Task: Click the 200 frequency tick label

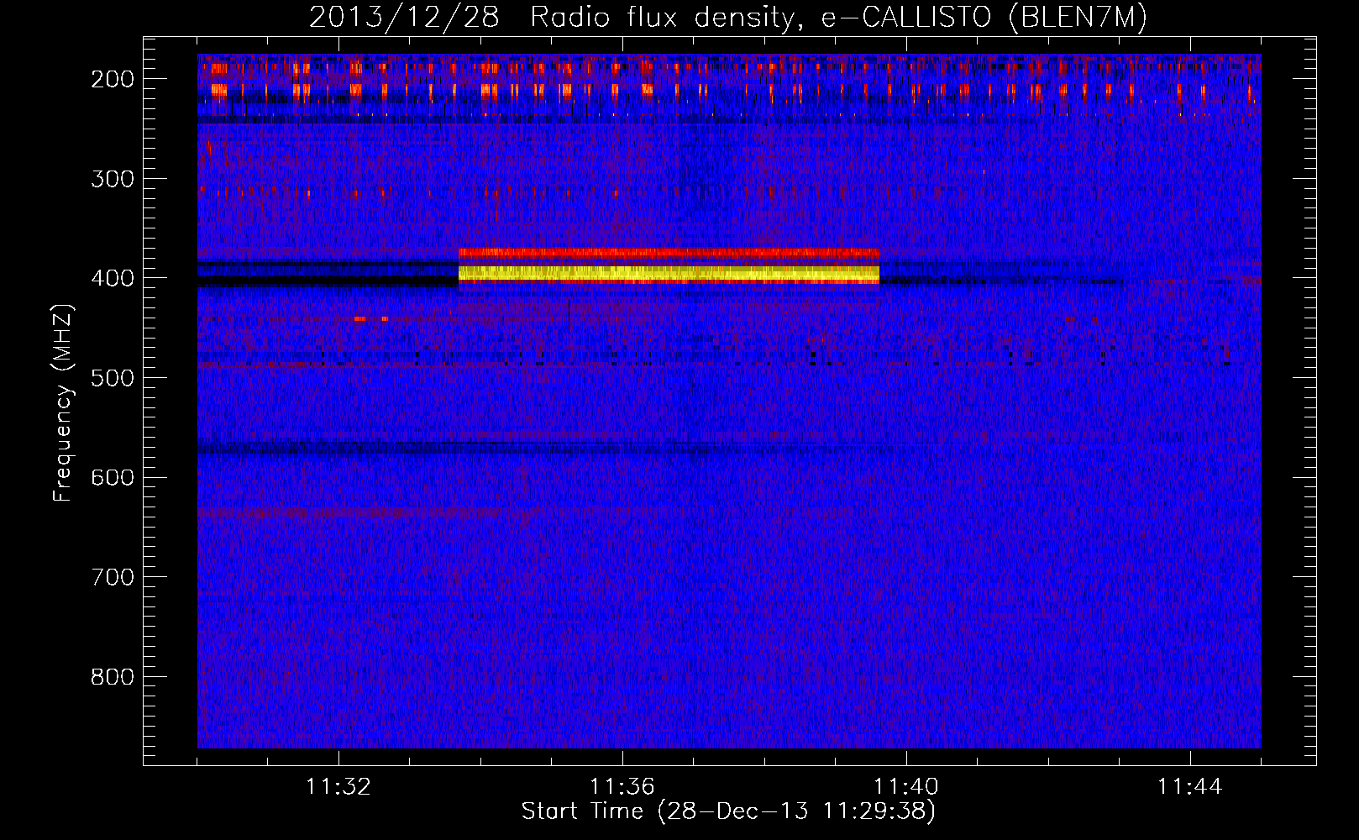Action: (112, 79)
